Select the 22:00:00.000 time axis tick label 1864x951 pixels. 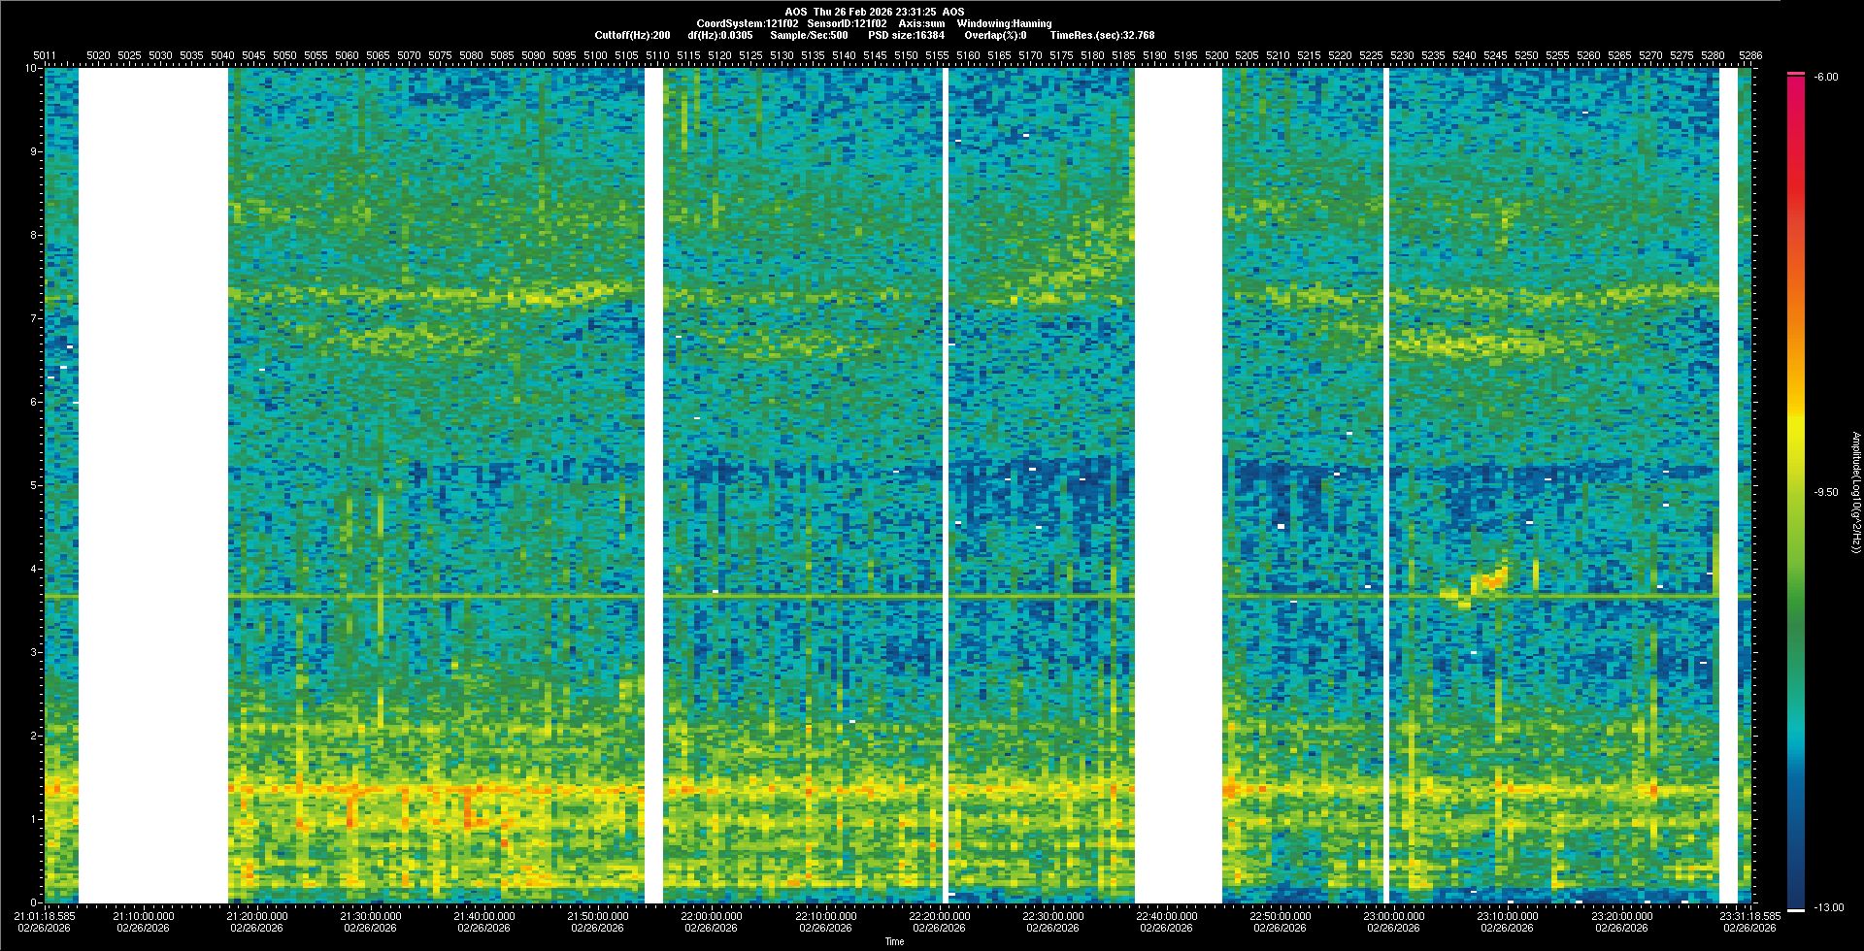(x=713, y=915)
